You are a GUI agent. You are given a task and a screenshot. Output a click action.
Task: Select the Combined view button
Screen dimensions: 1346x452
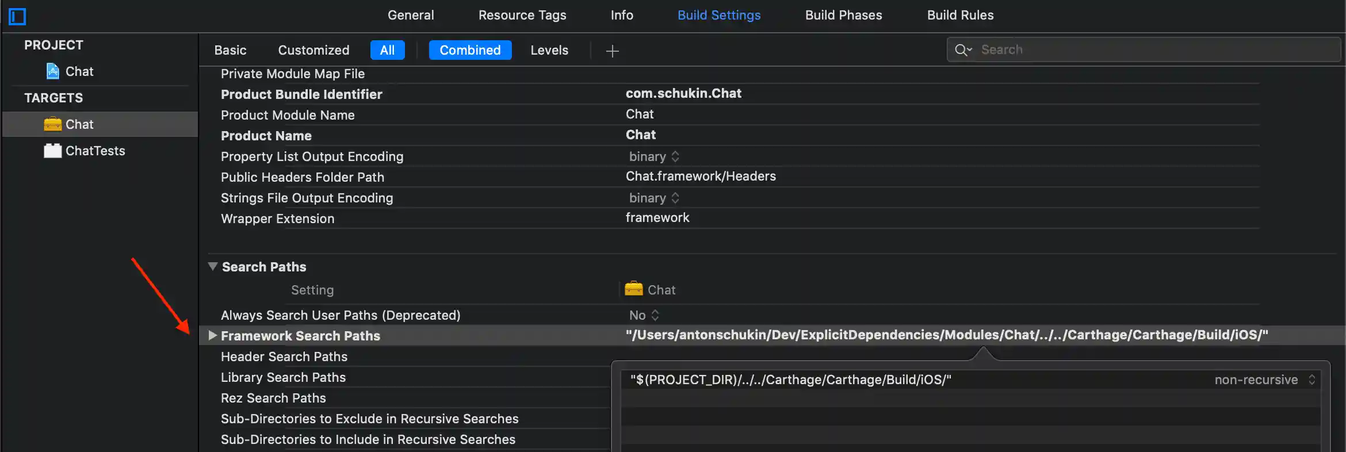[x=470, y=50]
